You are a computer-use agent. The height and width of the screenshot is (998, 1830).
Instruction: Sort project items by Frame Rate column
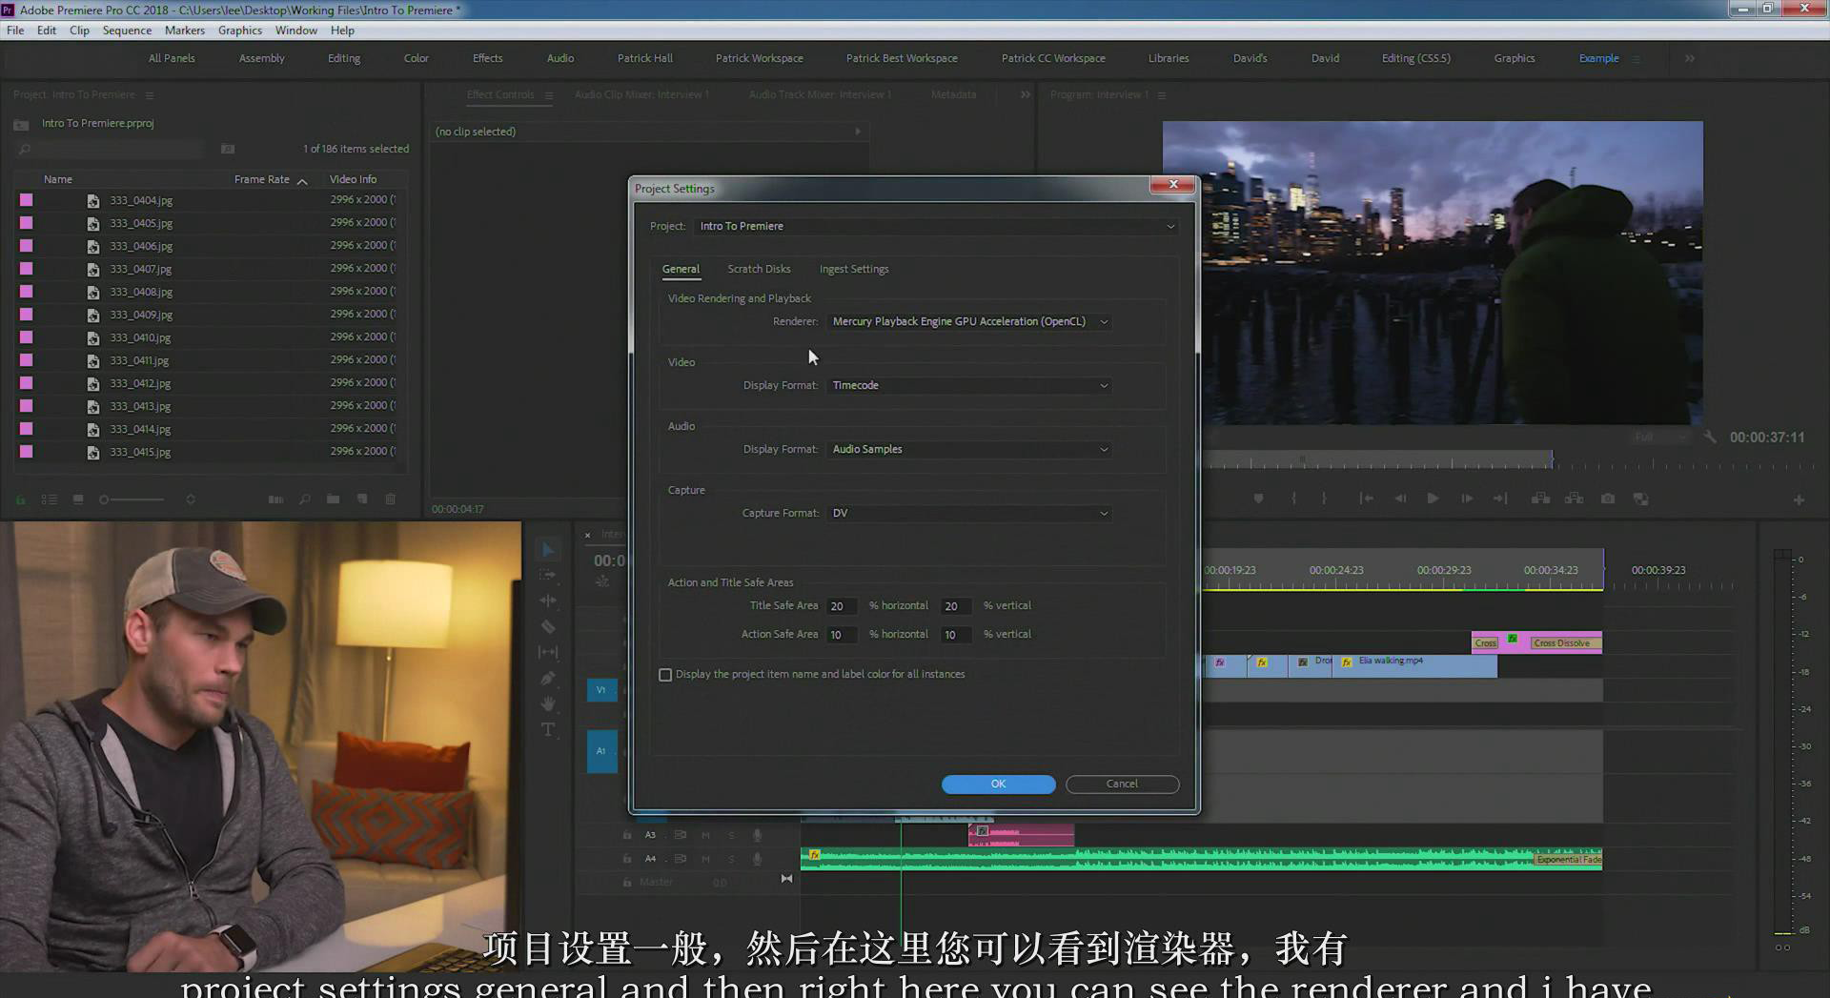coord(262,179)
